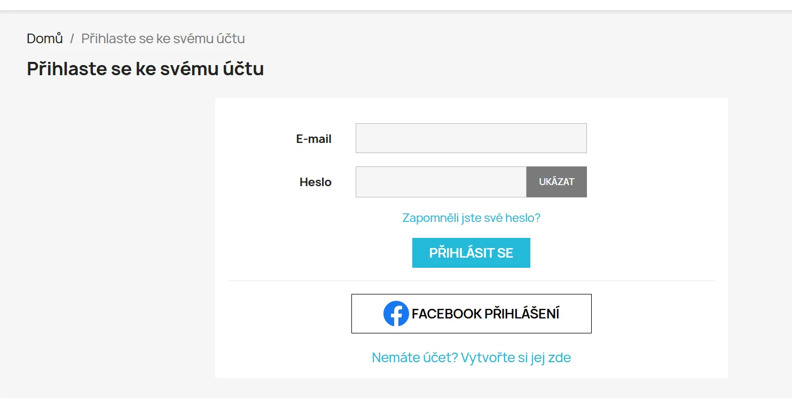Click the white strip at page top
Viewport: 792px width, 407px height.
pos(395,4)
